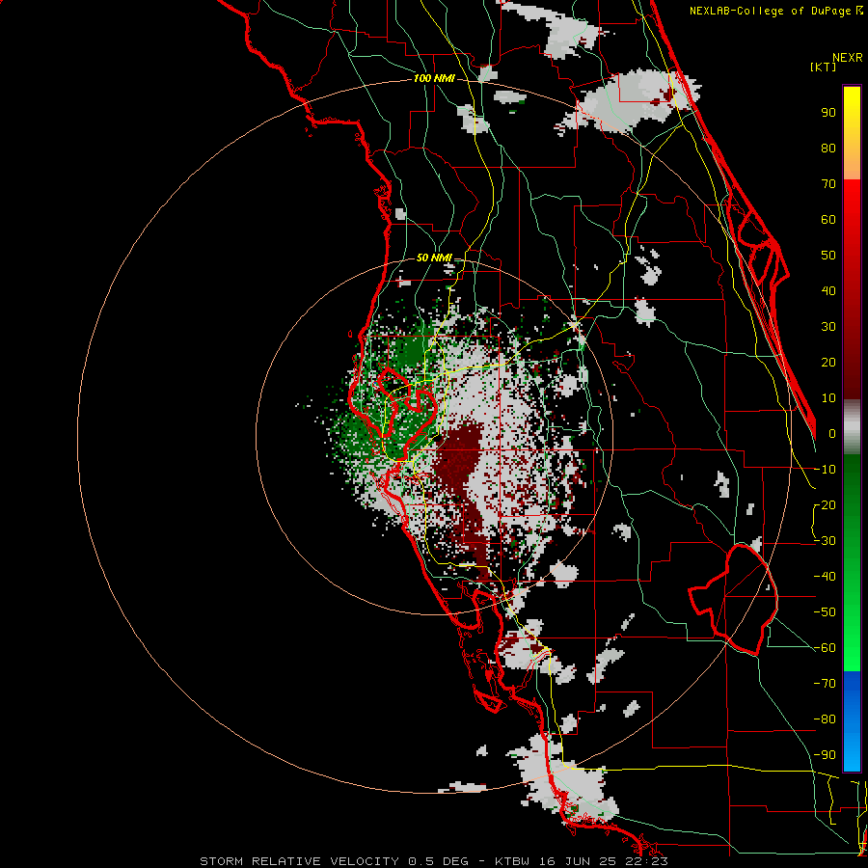Click the Storm Relative Velocity caption at bottom
The height and width of the screenshot is (868, 868).
point(434,861)
